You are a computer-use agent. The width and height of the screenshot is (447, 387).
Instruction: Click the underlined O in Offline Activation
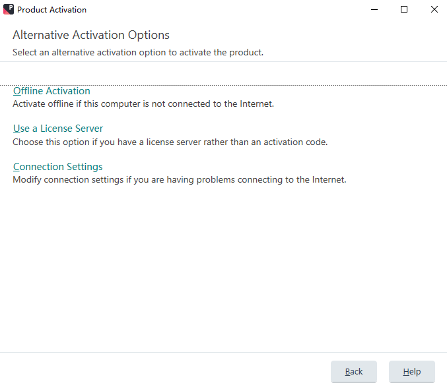pyautogui.click(x=17, y=91)
